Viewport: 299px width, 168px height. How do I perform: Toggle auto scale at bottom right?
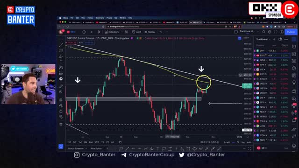click(249, 142)
